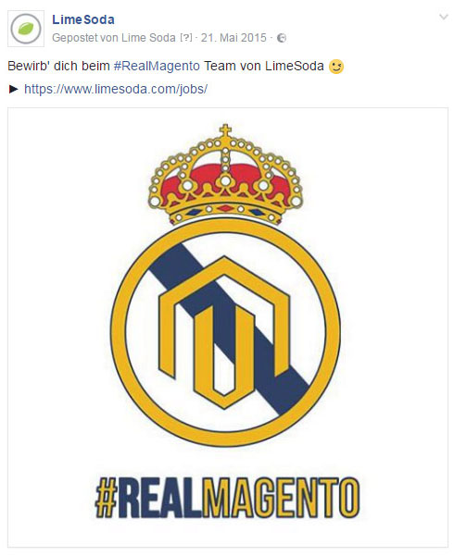Click the [?] help marker
This screenshot has height=556, width=454.
[186, 38]
